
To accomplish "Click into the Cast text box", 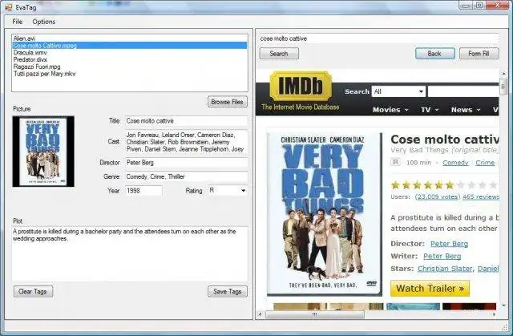I will click(x=186, y=142).
